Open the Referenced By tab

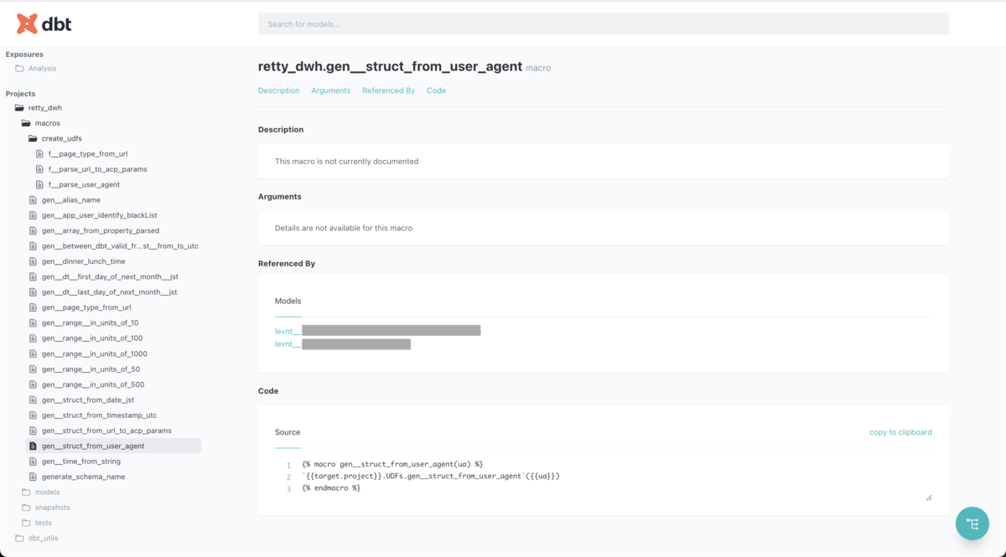pos(388,90)
